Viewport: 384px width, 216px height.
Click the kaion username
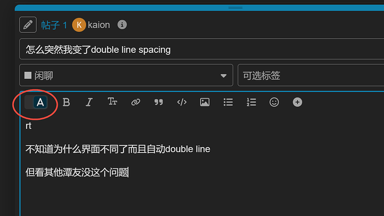tap(99, 25)
